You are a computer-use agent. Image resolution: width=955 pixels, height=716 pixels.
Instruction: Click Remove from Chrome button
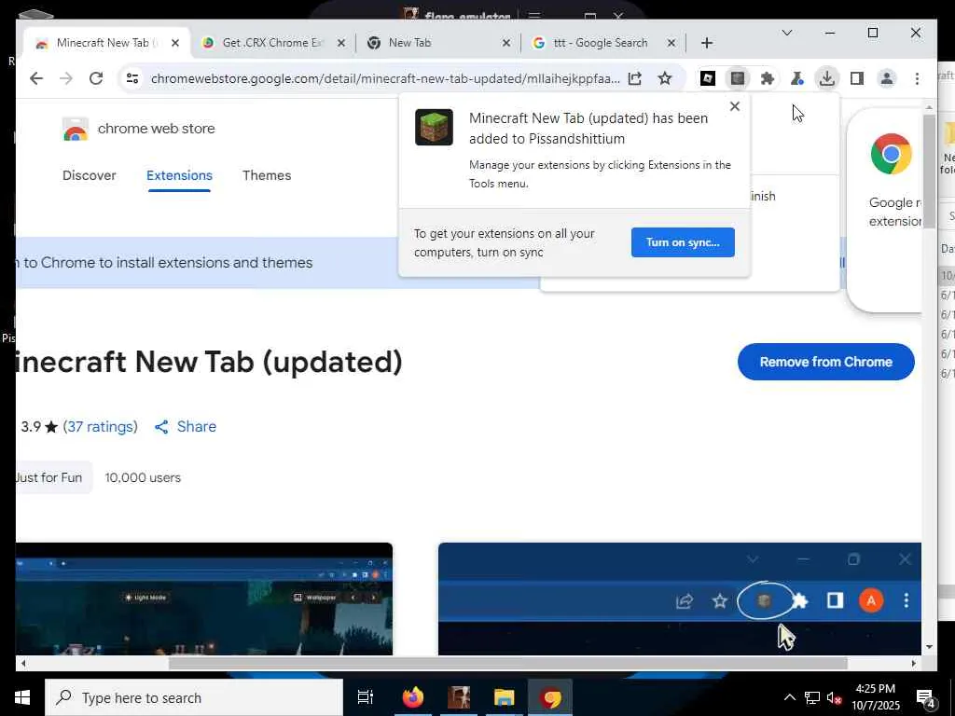[826, 362]
